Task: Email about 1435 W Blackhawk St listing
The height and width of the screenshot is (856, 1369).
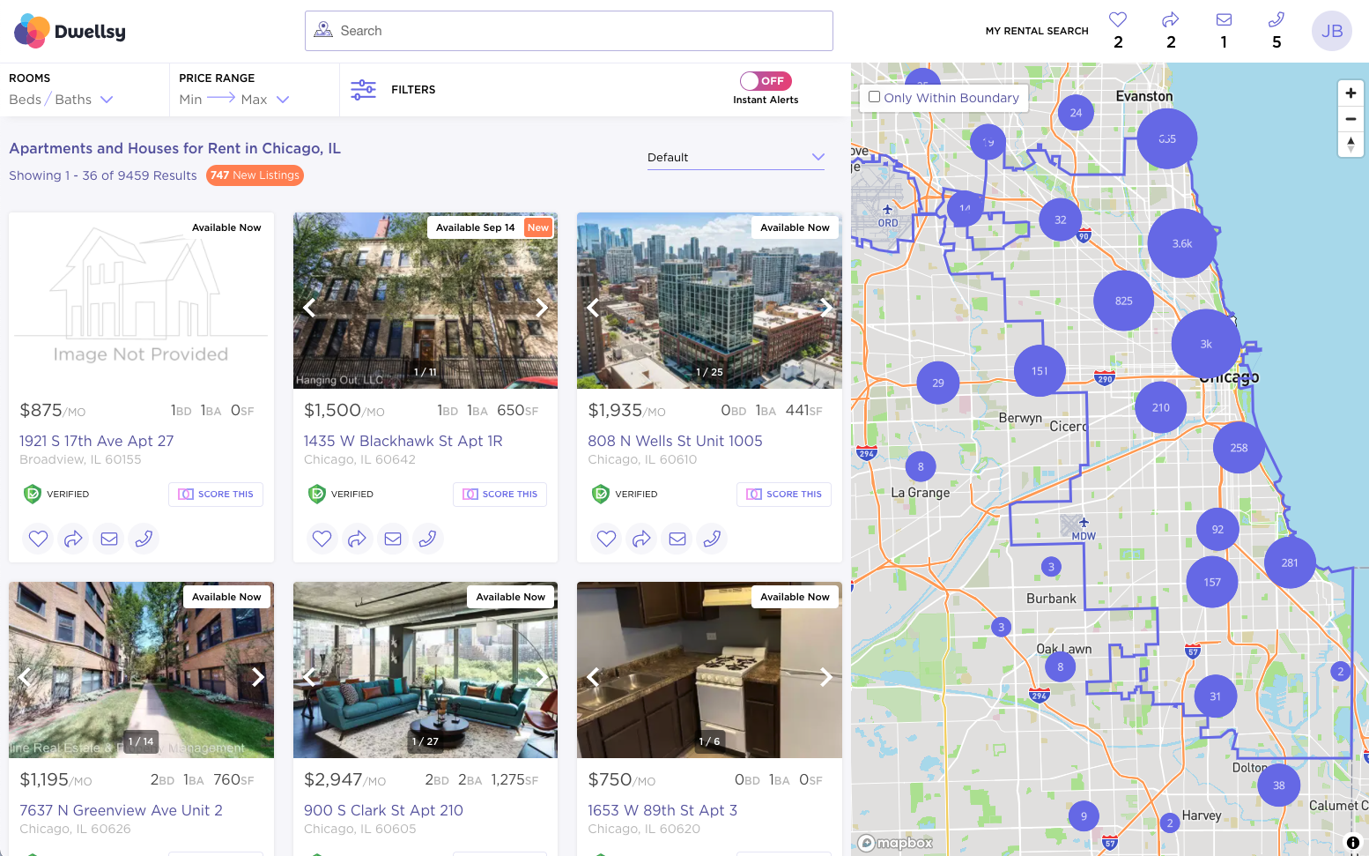Action: coord(393,538)
